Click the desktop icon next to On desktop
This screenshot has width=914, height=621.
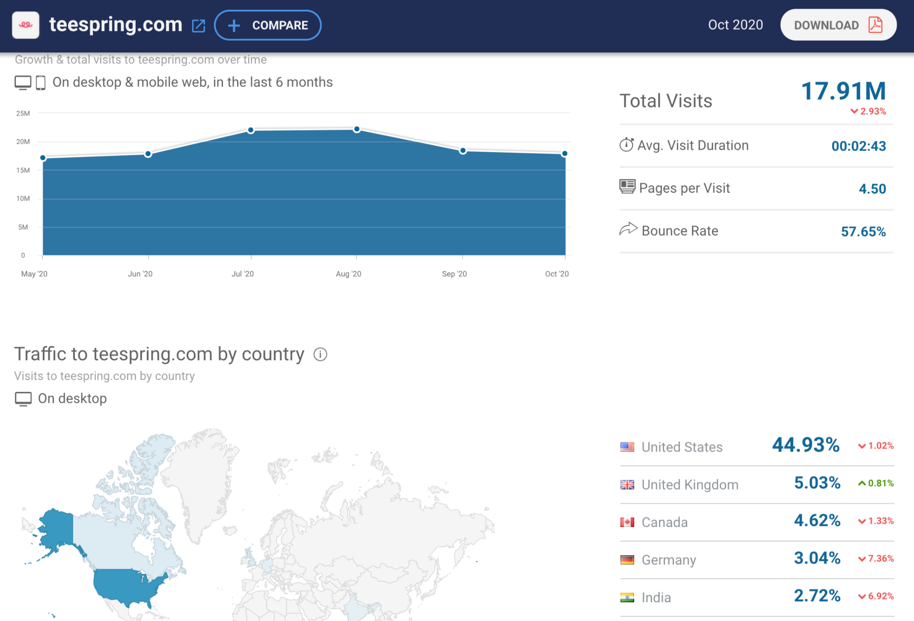click(23, 399)
